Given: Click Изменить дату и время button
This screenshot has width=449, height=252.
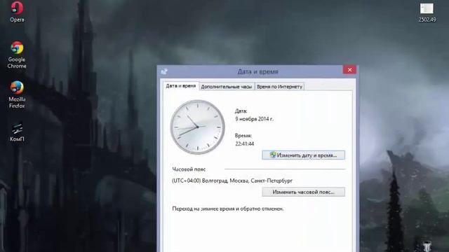Looking at the screenshot, I should (304, 155).
